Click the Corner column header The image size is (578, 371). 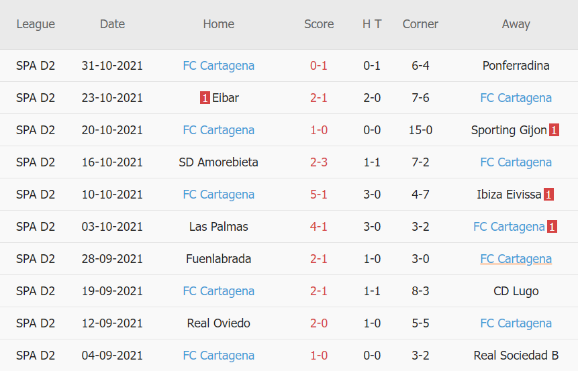(x=420, y=24)
